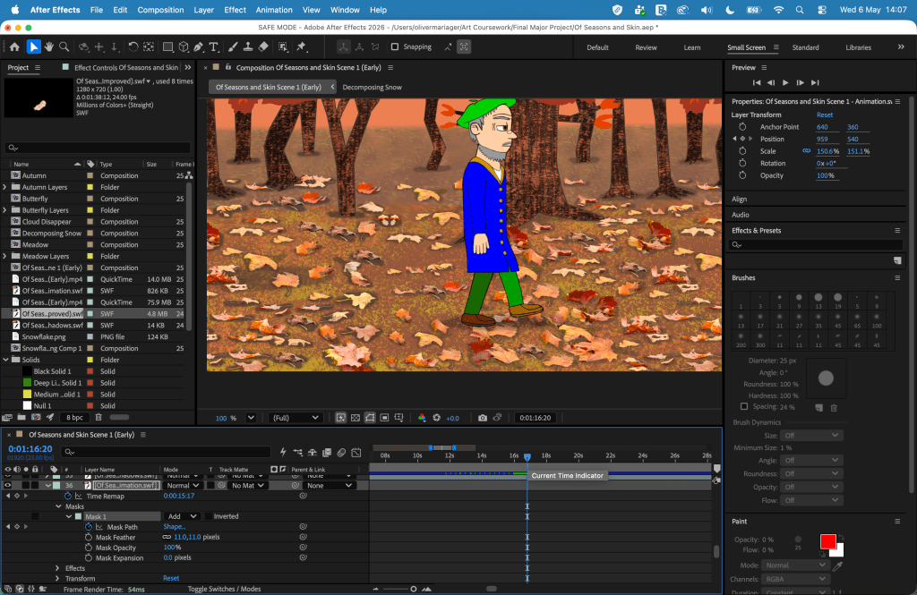Open the Mask 1 Add mode dropdown
The height and width of the screenshot is (595, 917).
(182, 516)
